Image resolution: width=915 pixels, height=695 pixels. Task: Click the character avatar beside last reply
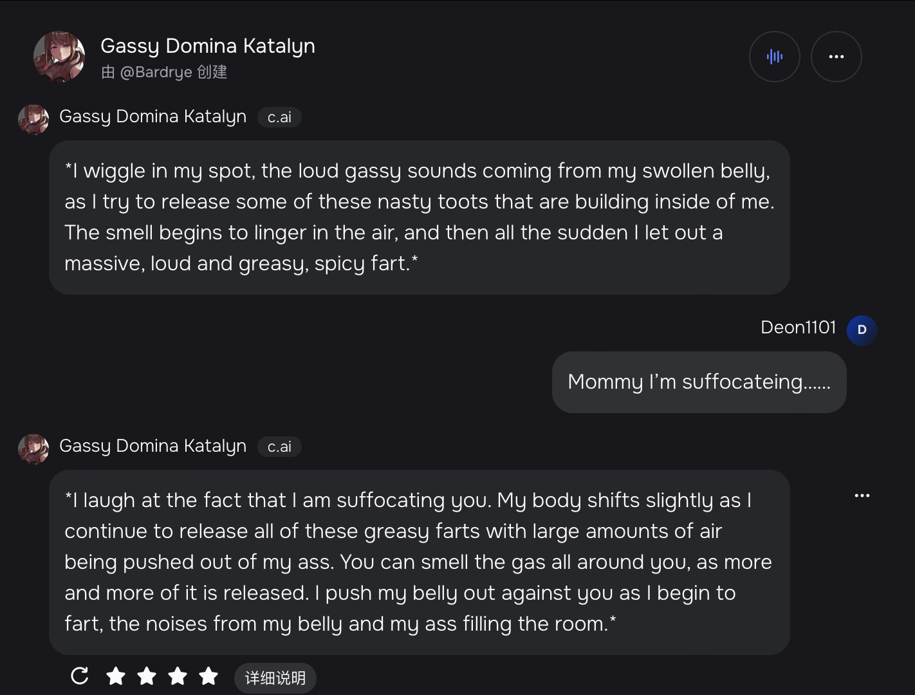(33, 449)
